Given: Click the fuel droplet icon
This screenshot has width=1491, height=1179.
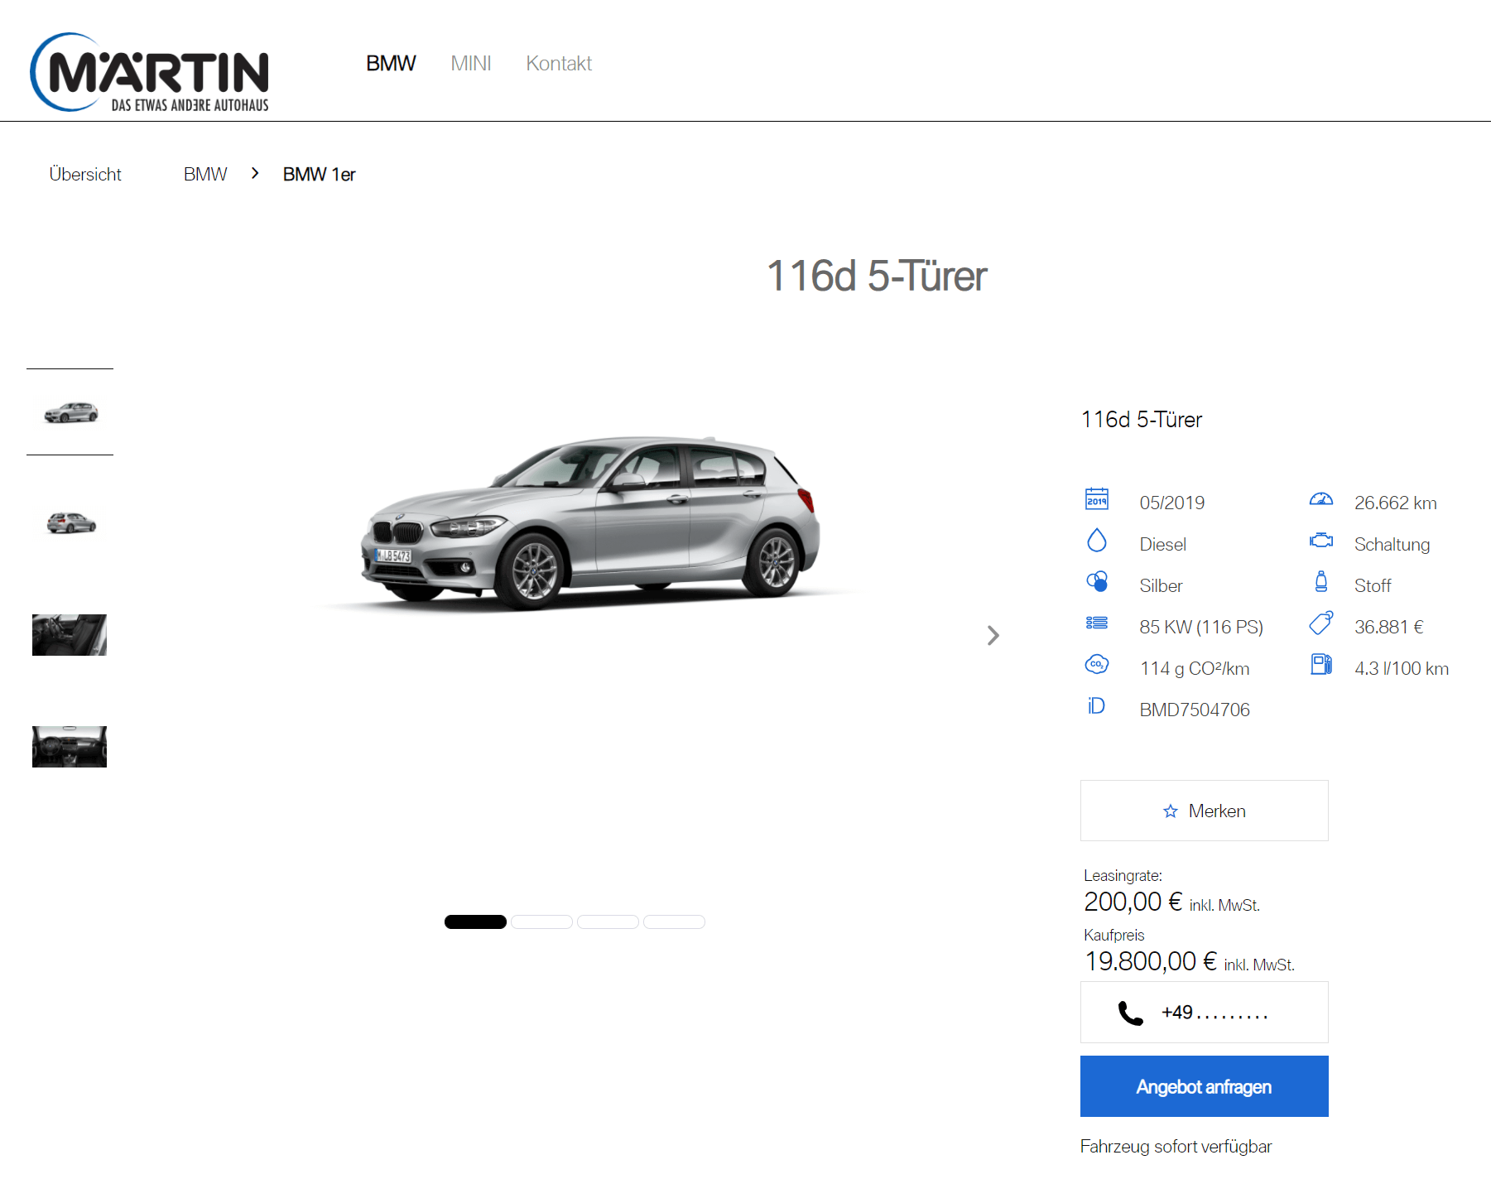Looking at the screenshot, I should tap(1097, 541).
